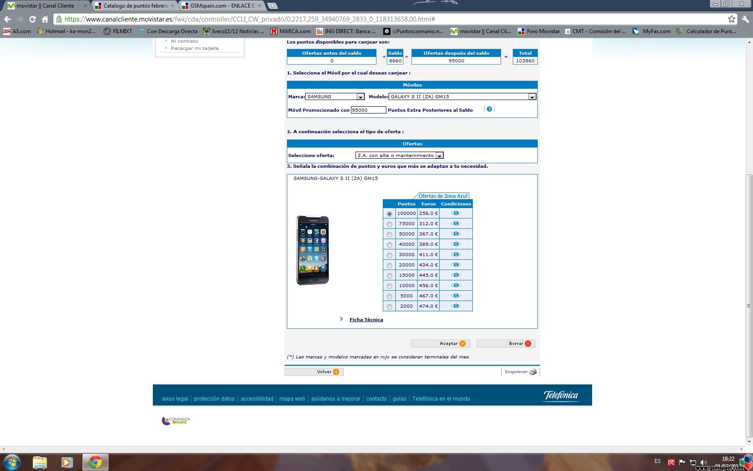Select 15000 points radio option

click(389, 276)
